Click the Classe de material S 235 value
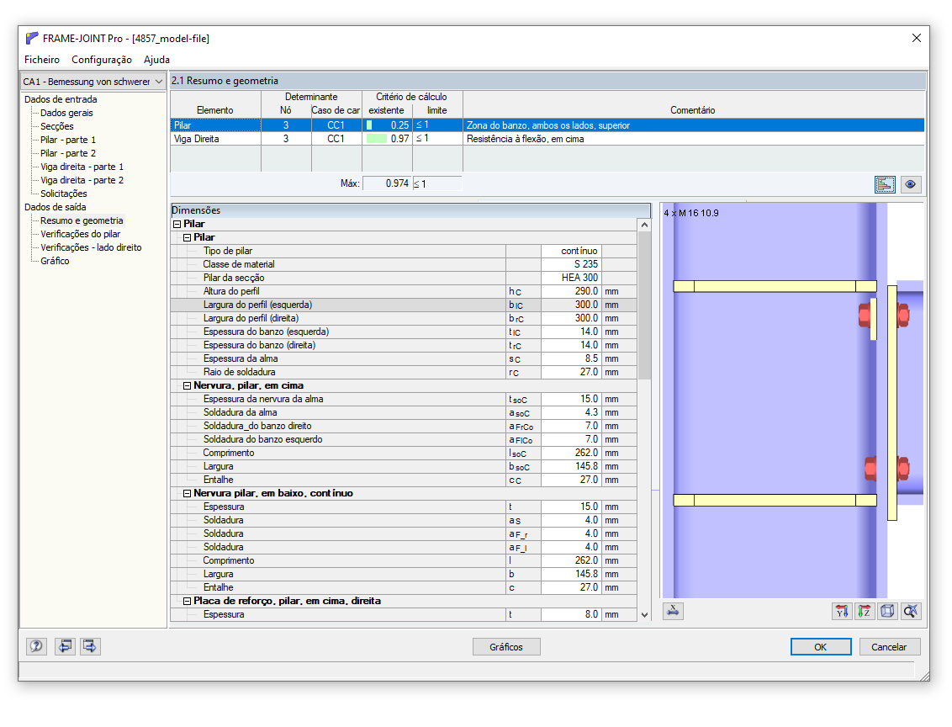The image size is (952, 727). [571, 264]
